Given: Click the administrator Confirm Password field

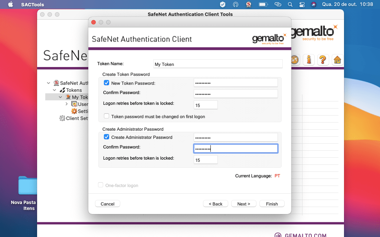Looking at the screenshot, I should (x=236, y=148).
